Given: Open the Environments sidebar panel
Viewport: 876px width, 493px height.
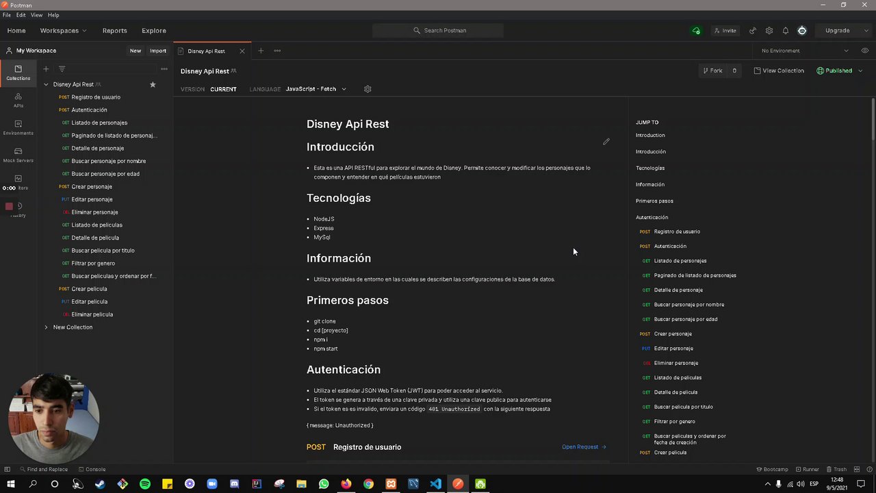Looking at the screenshot, I should coord(18,127).
